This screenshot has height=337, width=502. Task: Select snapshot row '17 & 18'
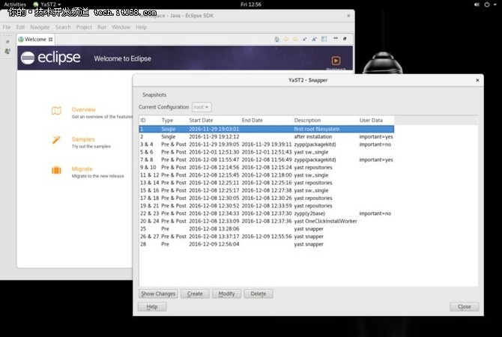(267, 198)
